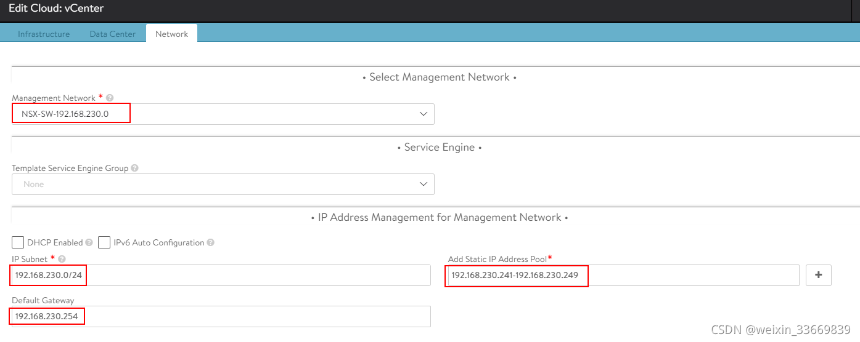The image size is (860, 342).
Task: Click help icon next to Template Service Engine Group
Action: click(x=134, y=168)
